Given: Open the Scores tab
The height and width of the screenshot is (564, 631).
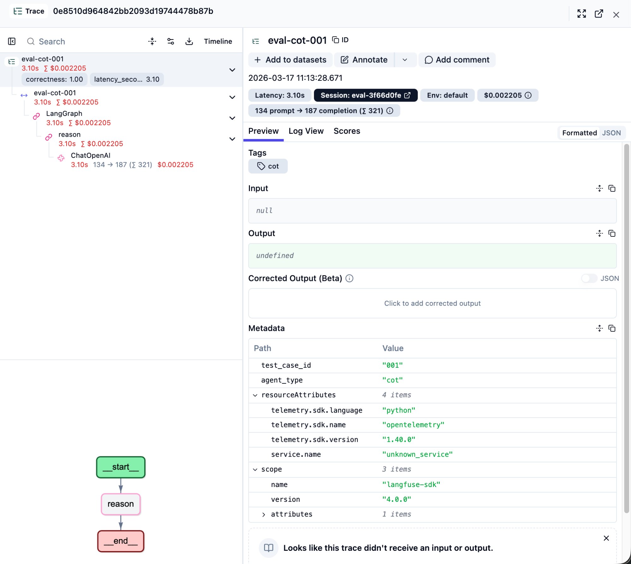Looking at the screenshot, I should pyautogui.click(x=346, y=131).
